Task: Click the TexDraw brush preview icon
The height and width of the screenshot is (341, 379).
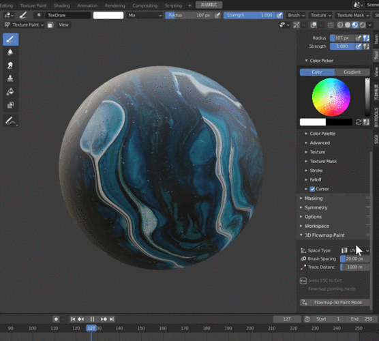Action: coord(39,15)
